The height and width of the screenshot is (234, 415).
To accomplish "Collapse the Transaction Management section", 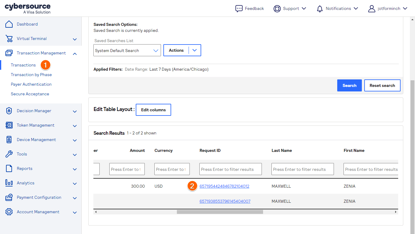I will 75,54.
